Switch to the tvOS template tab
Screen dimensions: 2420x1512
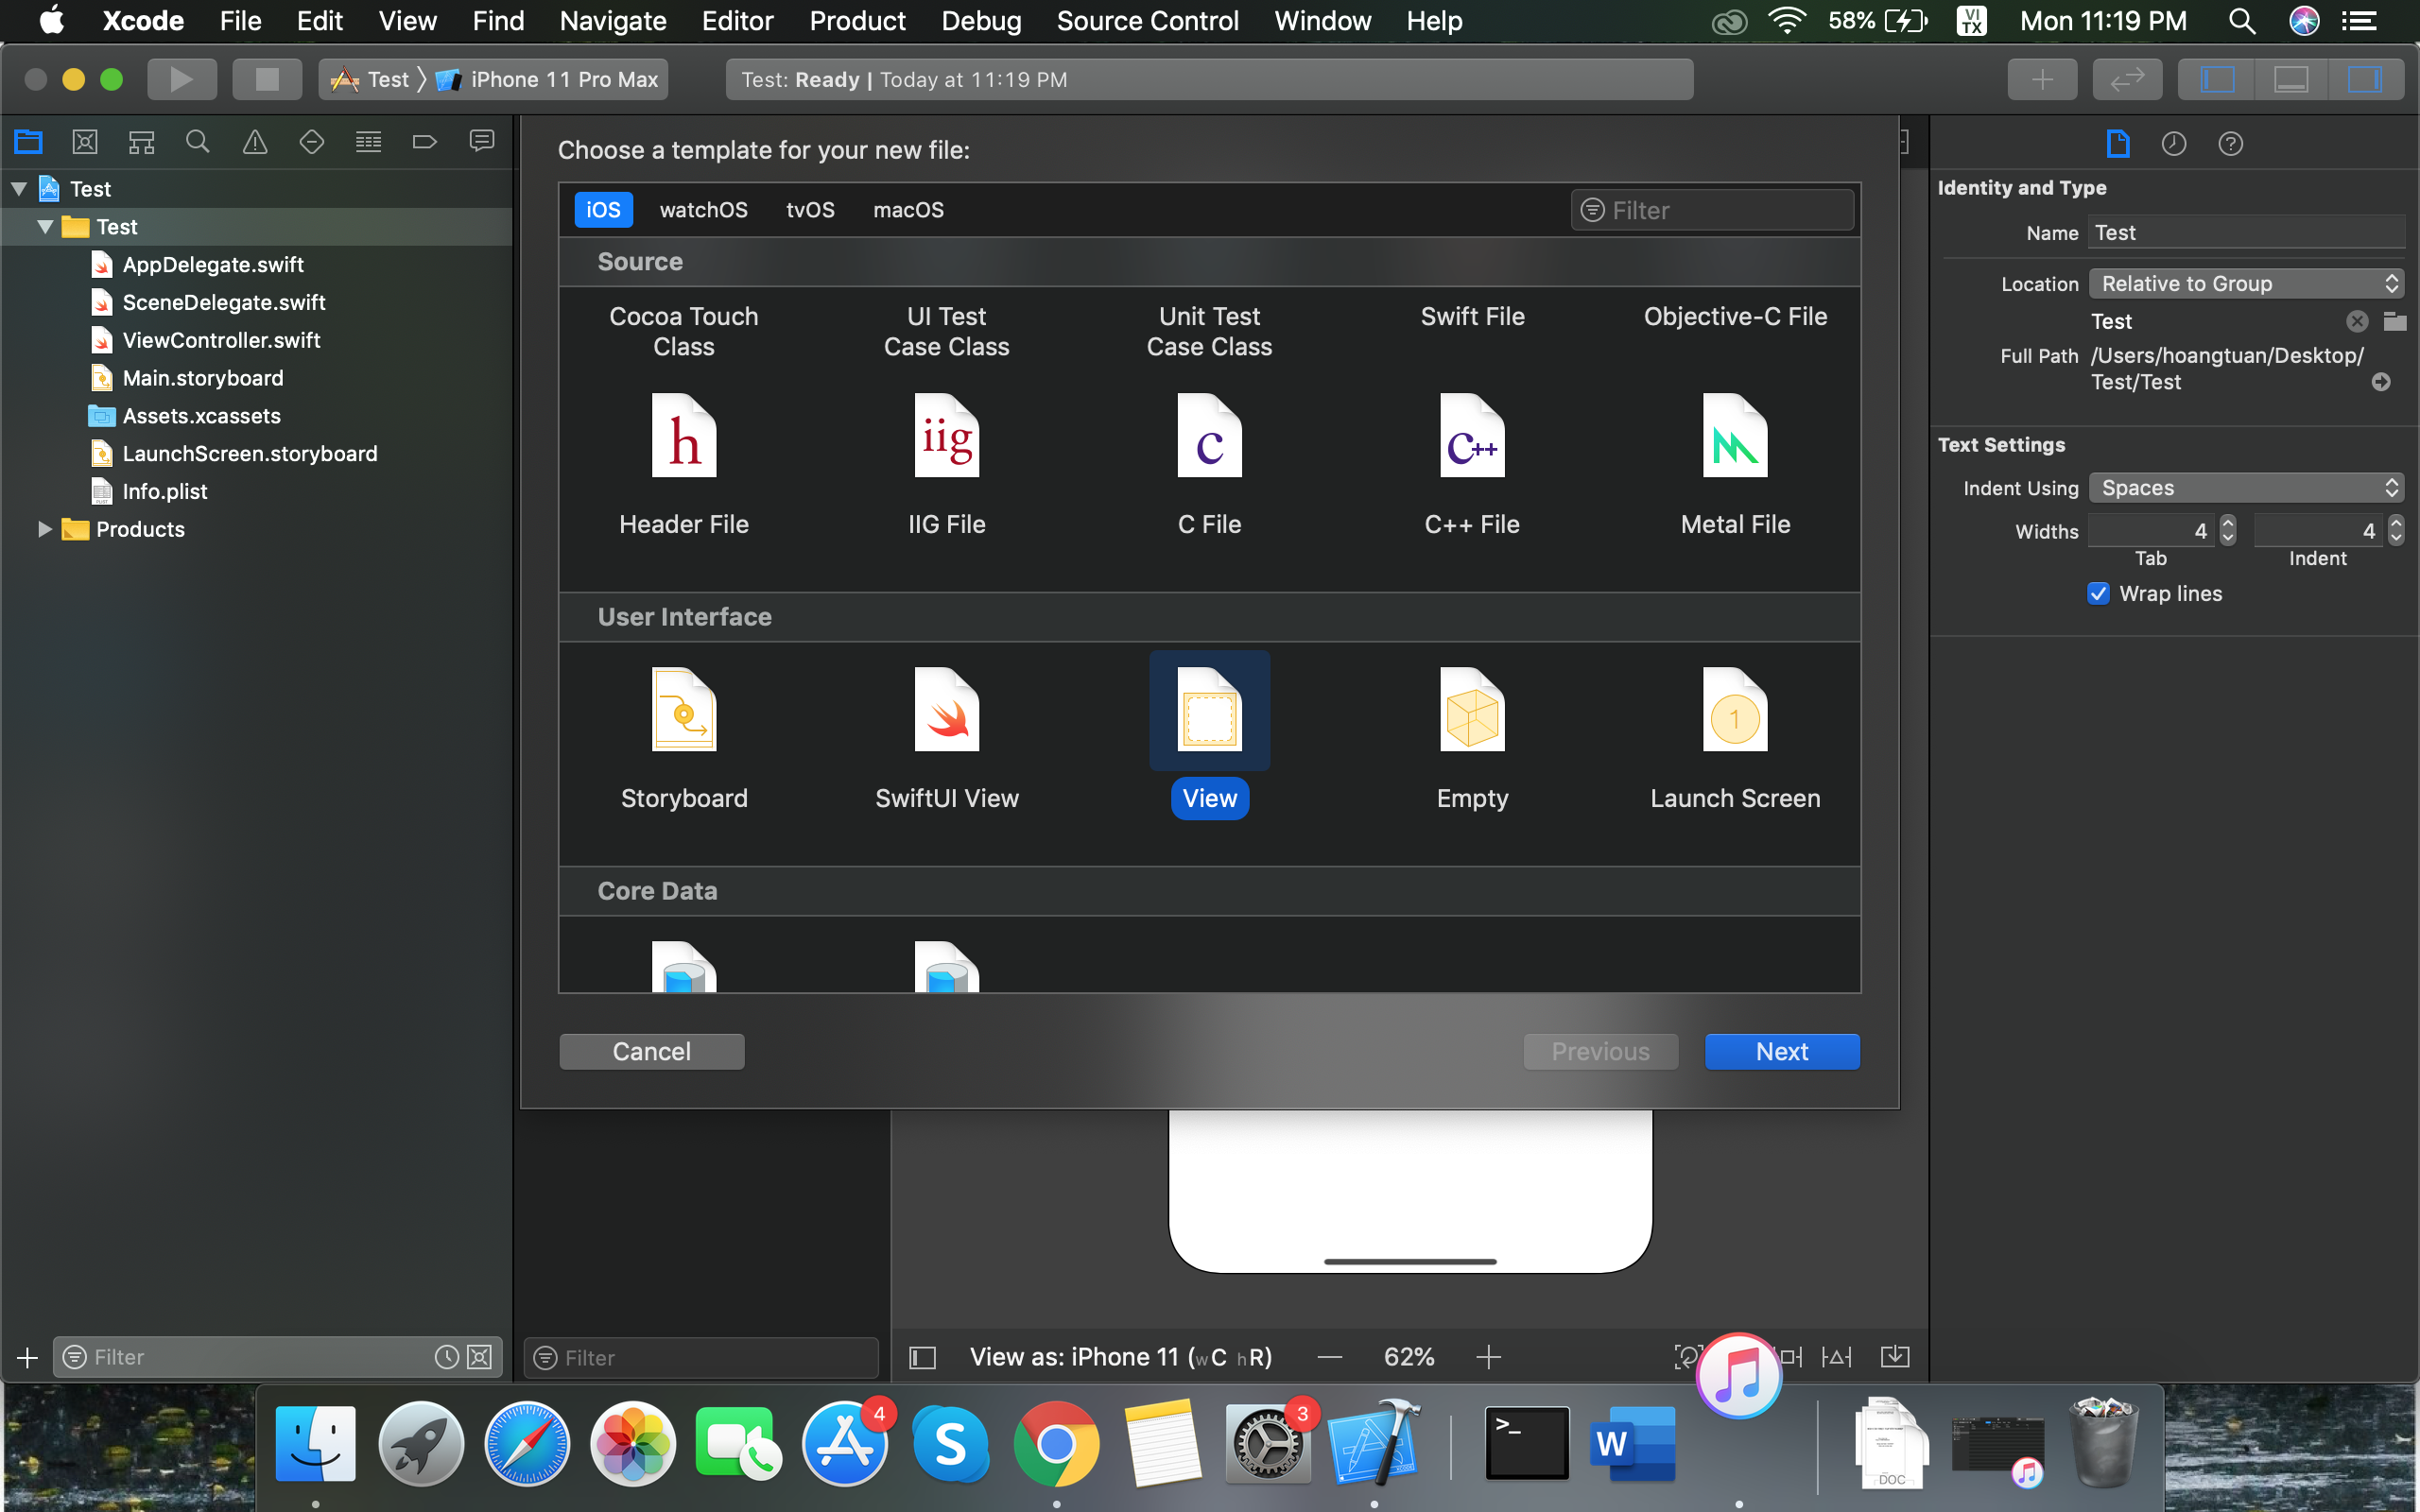[x=810, y=210]
